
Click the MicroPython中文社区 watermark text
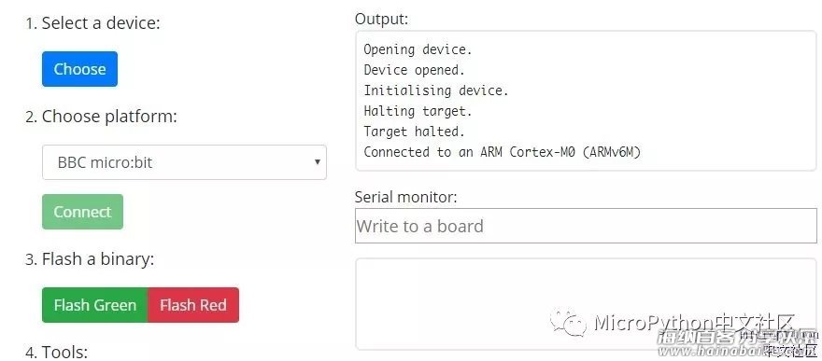(x=695, y=323)
